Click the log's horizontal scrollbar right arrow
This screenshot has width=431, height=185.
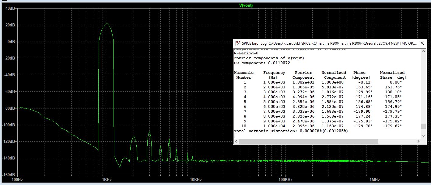418,141
